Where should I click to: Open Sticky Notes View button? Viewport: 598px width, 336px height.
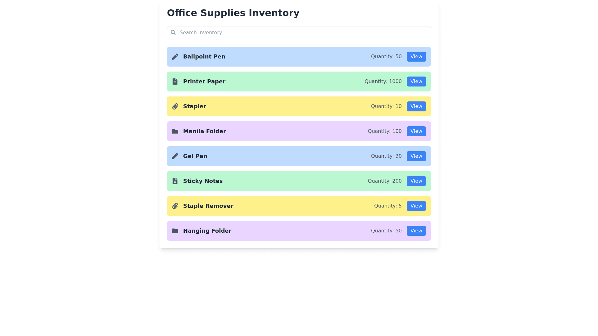click(x=416, y=181)
